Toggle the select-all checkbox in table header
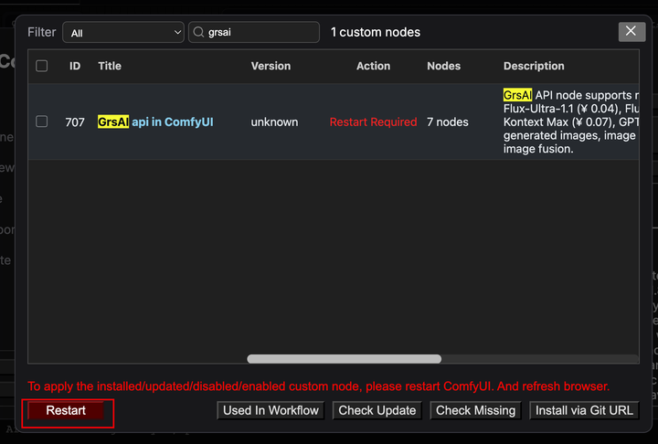 [42, 66]
